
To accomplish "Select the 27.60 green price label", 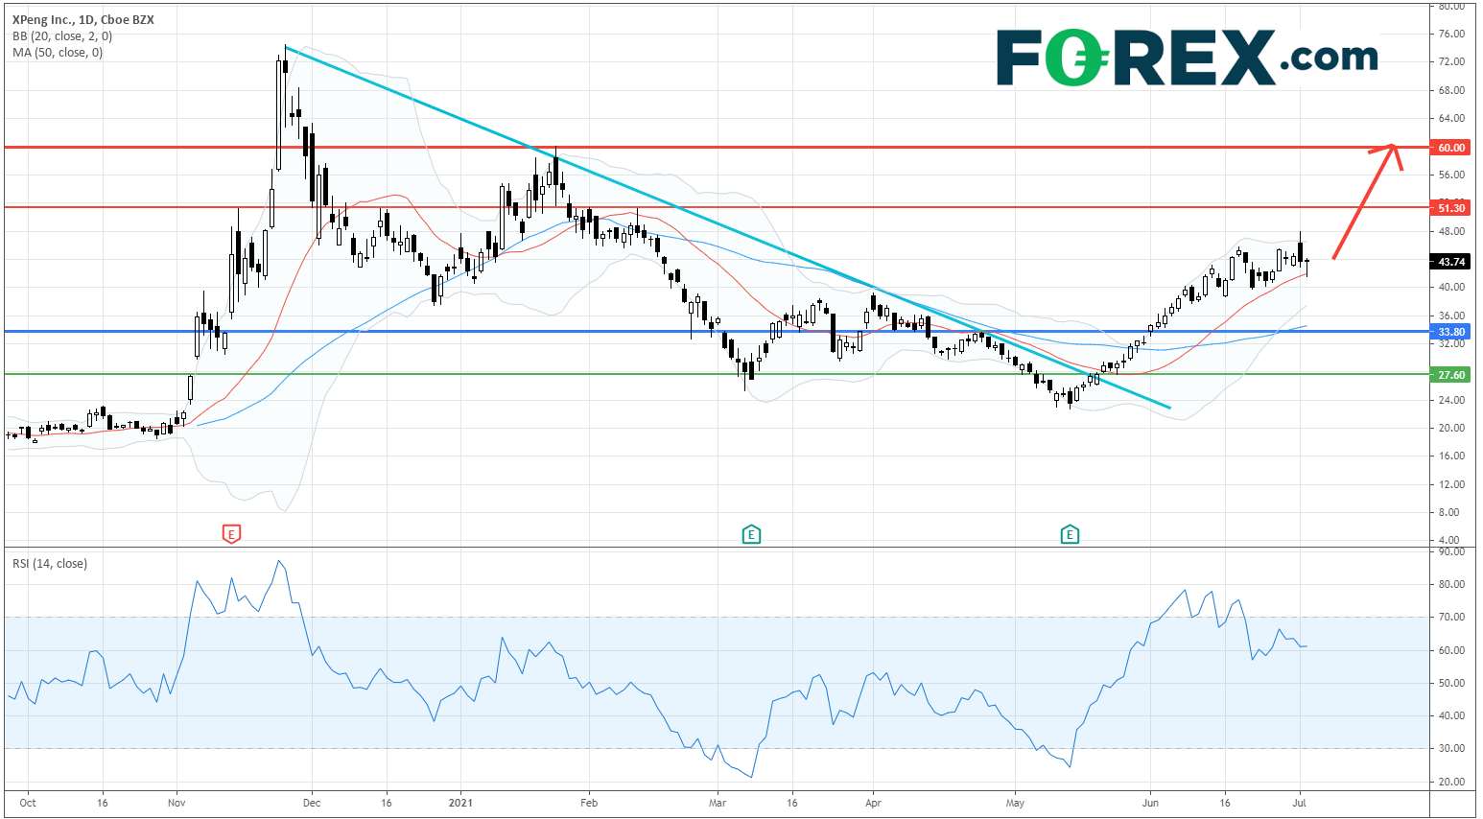I will [x=1450, y=375].
